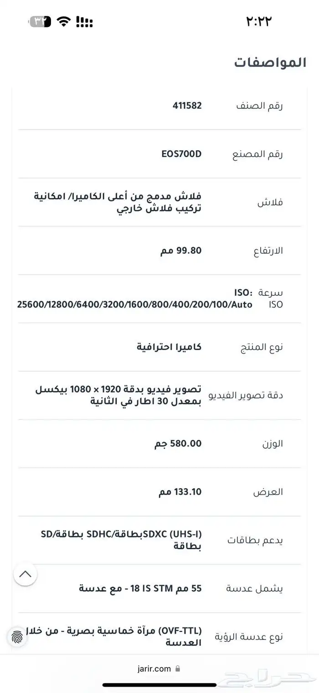This screenshot has width=319, height=693.
Task: Tap the battery indicator in status bar
Action: coord(41,21)
